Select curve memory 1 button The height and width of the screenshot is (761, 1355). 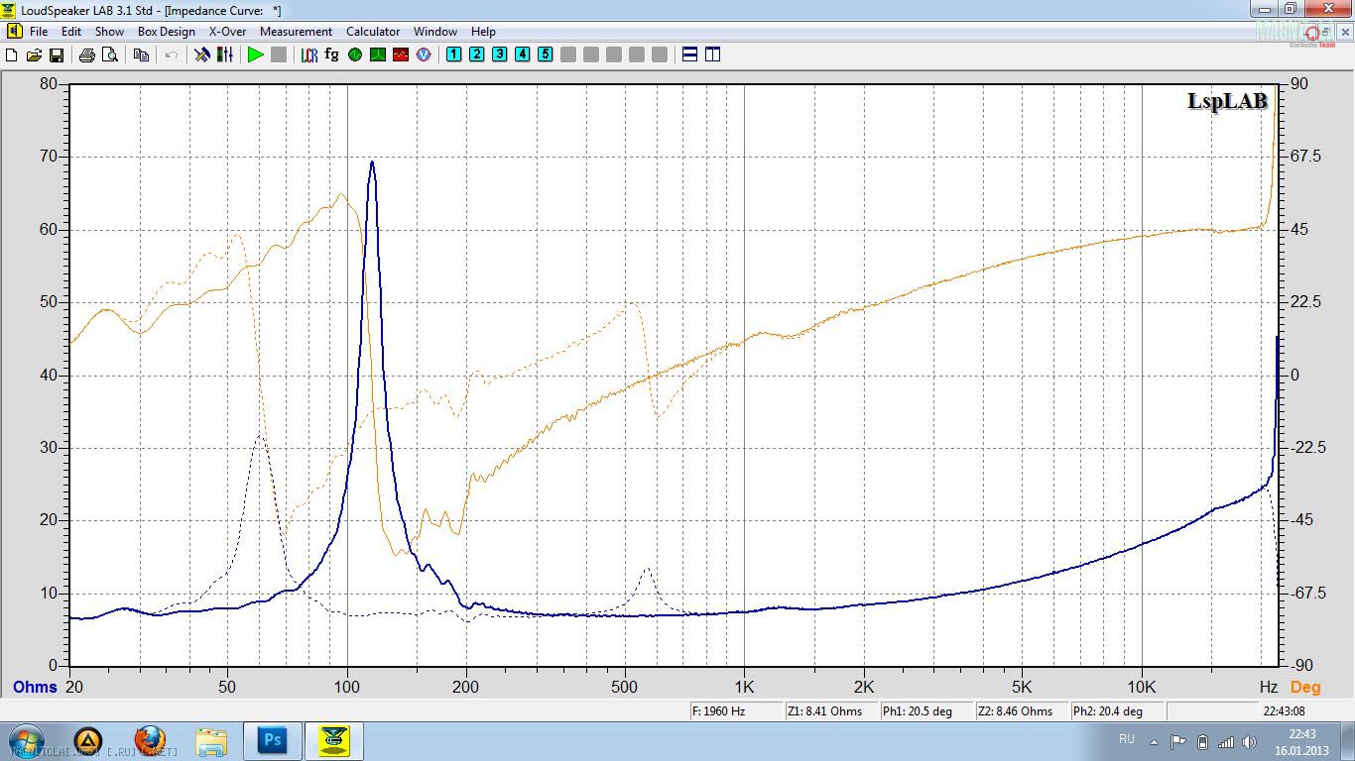454,54
